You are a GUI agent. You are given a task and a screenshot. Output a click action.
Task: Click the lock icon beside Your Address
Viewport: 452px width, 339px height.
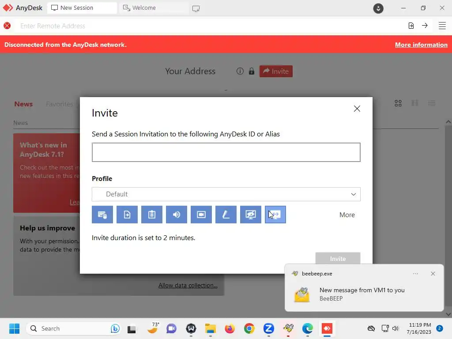pos(252,71)
